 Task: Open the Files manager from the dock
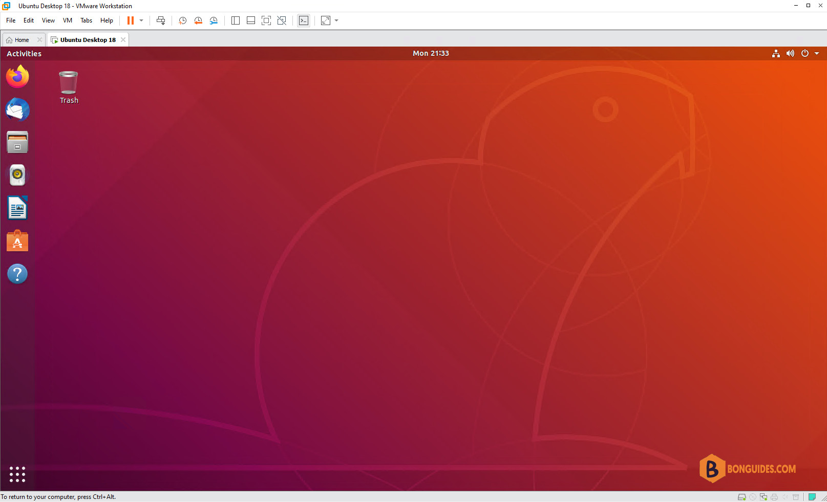[17, 142]
